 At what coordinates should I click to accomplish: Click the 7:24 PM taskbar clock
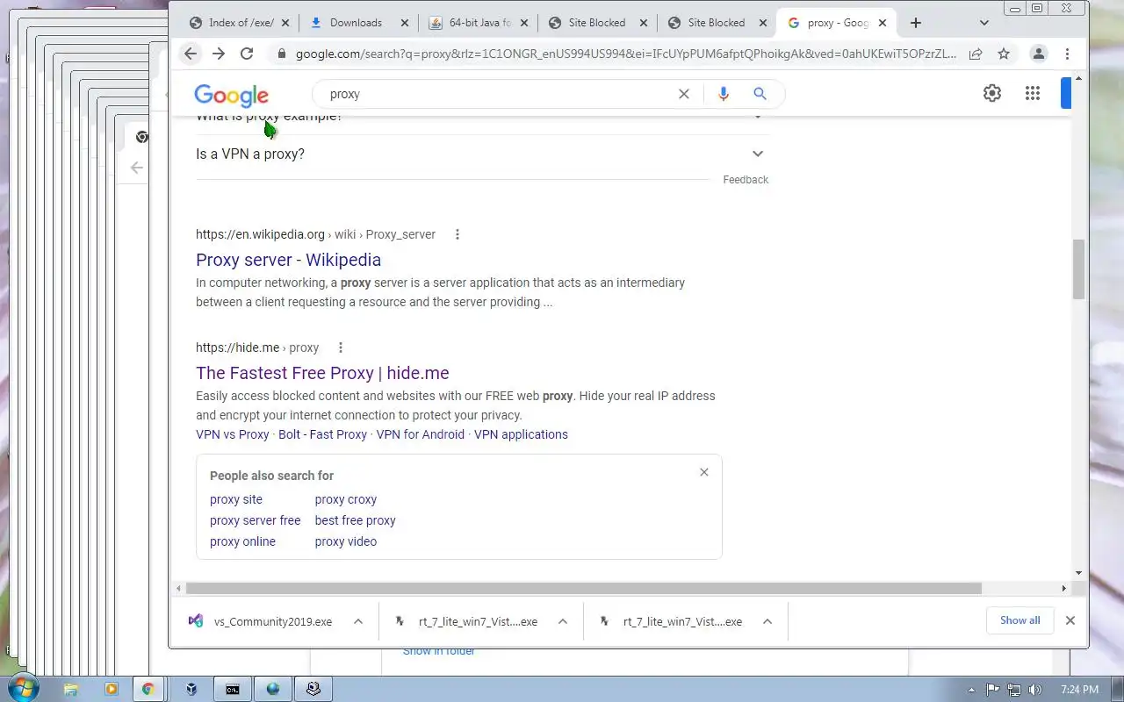point(1079,690)
